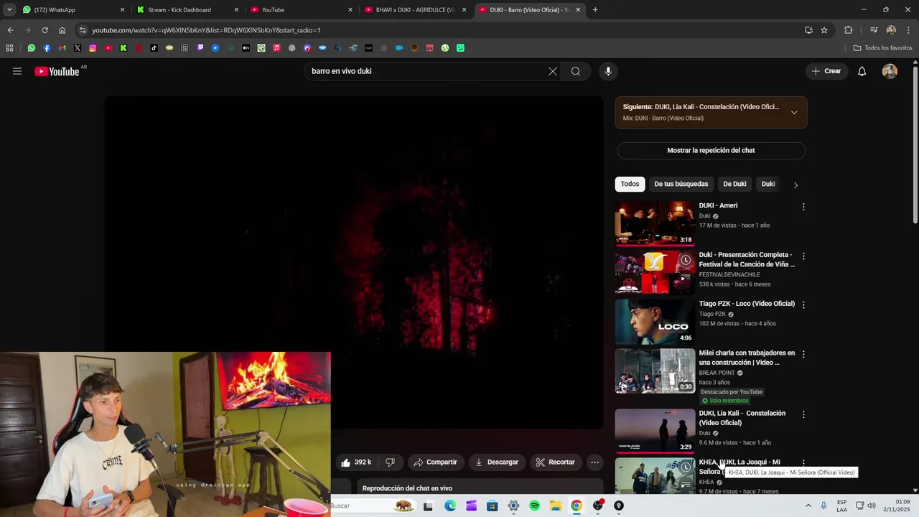919x517 pixels.
Task: Open Twitch bookmark in bookmarks bar
Action: coord(200,48)
